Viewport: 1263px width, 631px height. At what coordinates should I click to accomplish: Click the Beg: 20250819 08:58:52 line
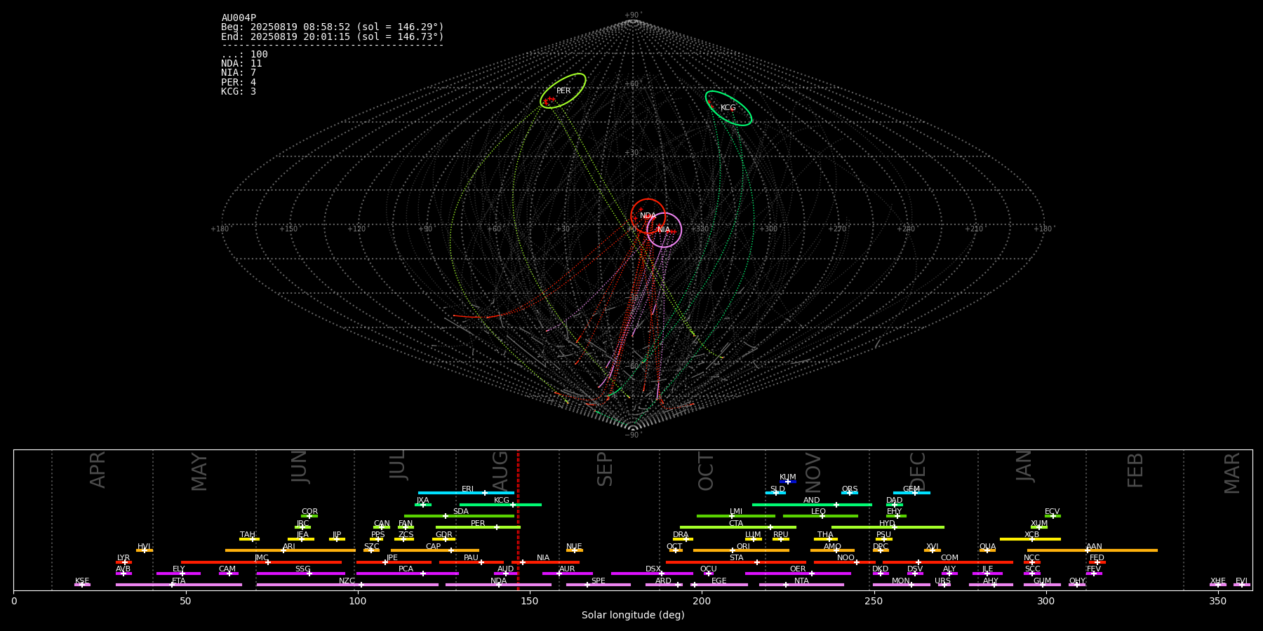pyautogui.click(x=333, y=27)
